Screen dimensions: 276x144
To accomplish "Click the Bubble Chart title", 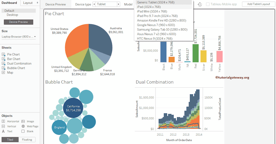I will (x=59, y=82).
